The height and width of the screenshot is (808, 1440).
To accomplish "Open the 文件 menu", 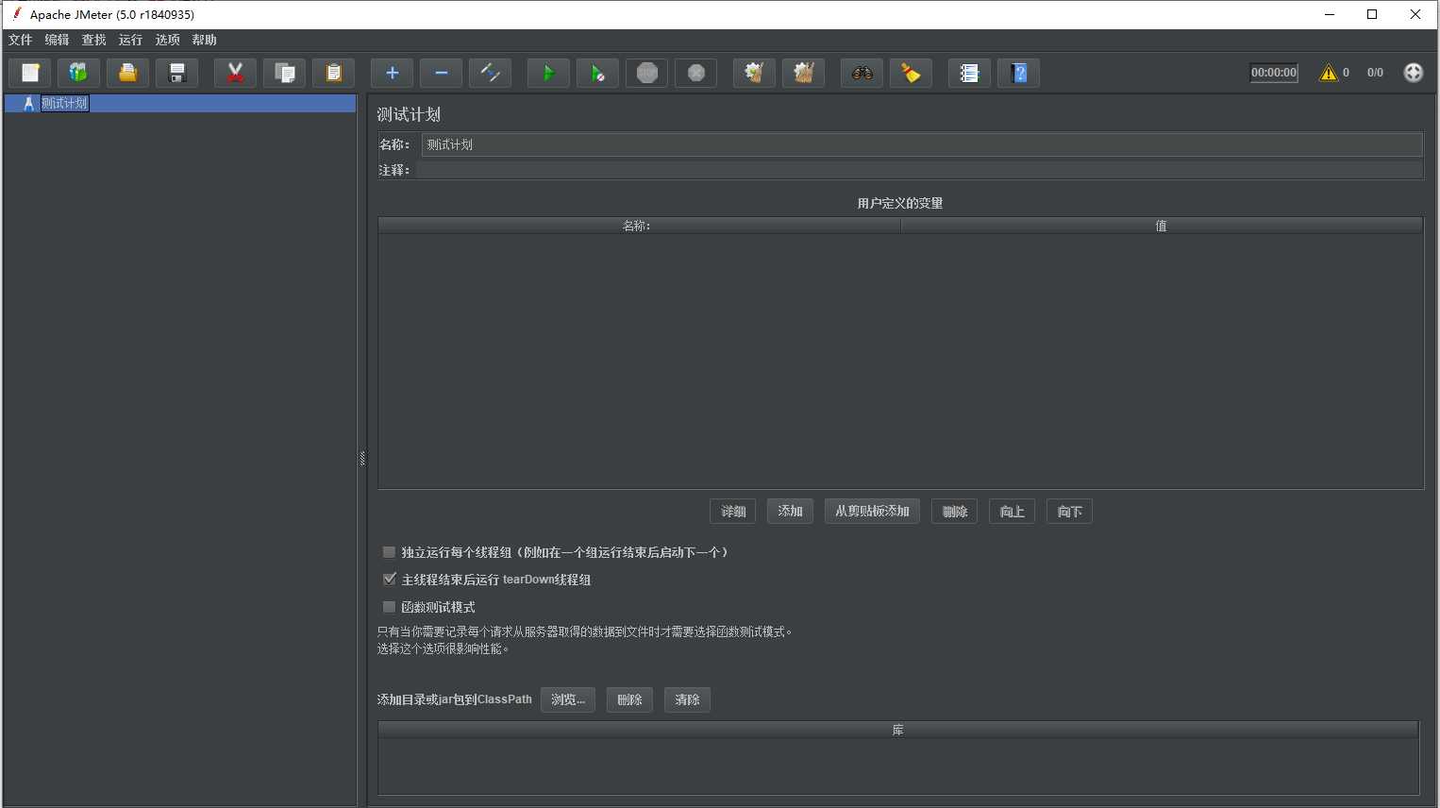I will pyautogui.click(x=20, y=40).
